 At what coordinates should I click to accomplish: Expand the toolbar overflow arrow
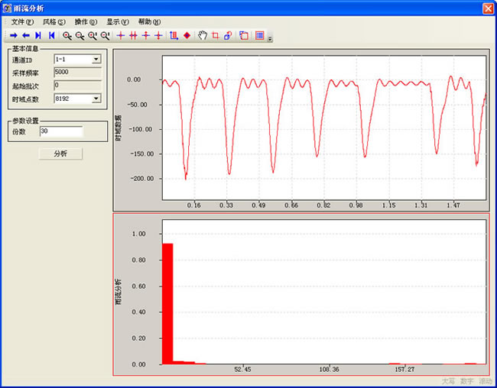pyautogui.click(x=270, y=37)
